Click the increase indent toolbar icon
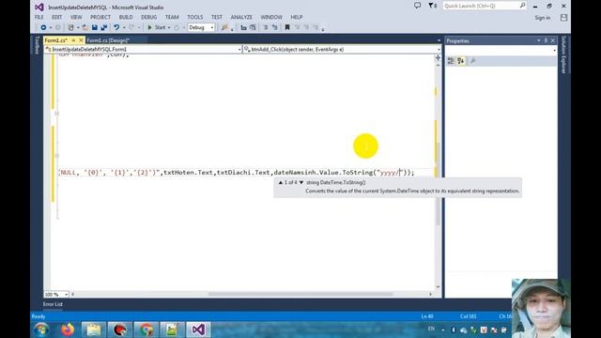Image resolution: width=601 pixels, height=338 pixels. tap(253, 27)
